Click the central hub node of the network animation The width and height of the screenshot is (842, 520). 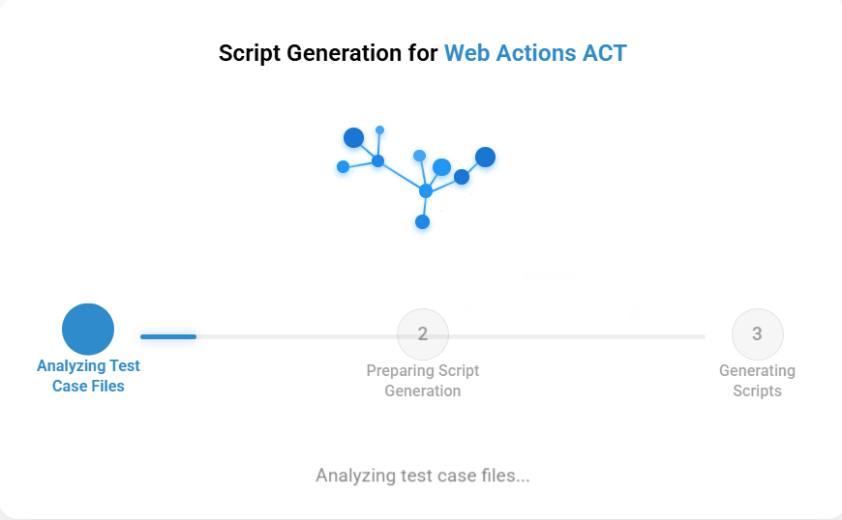(426, 190)
